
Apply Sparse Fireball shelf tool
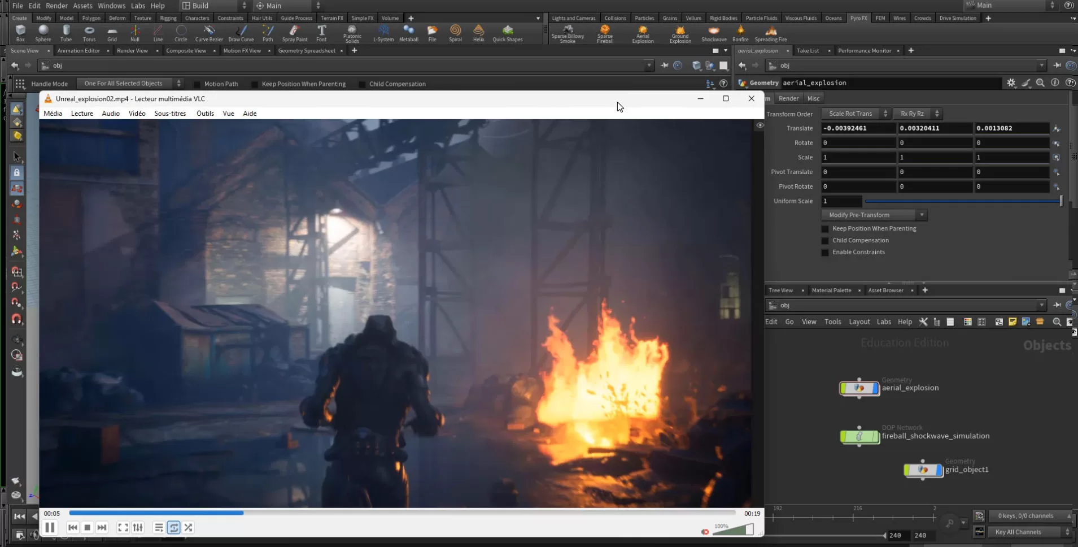pos(605,33)
